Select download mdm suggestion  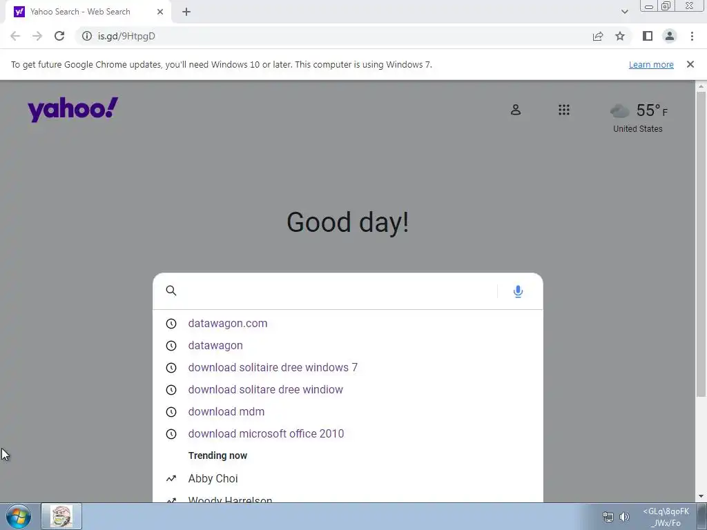[x=226, y=411]
